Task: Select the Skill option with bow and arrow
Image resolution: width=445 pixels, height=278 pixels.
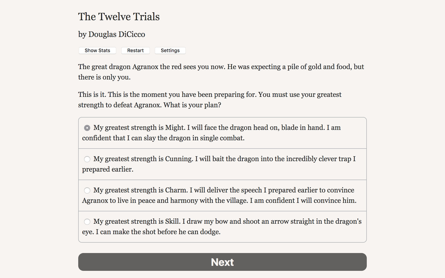Action: 87,222
